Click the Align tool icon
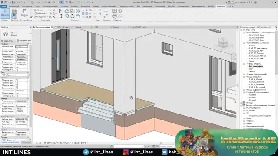This screenshot has width=278, height=156. tap(61, 11)
